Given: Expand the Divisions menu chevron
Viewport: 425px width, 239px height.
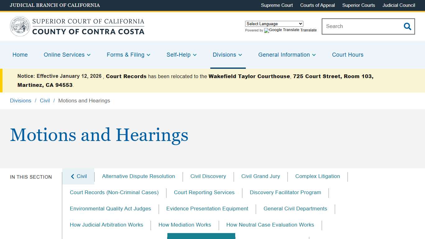Looking at the screenshot, I should point(240,55).
